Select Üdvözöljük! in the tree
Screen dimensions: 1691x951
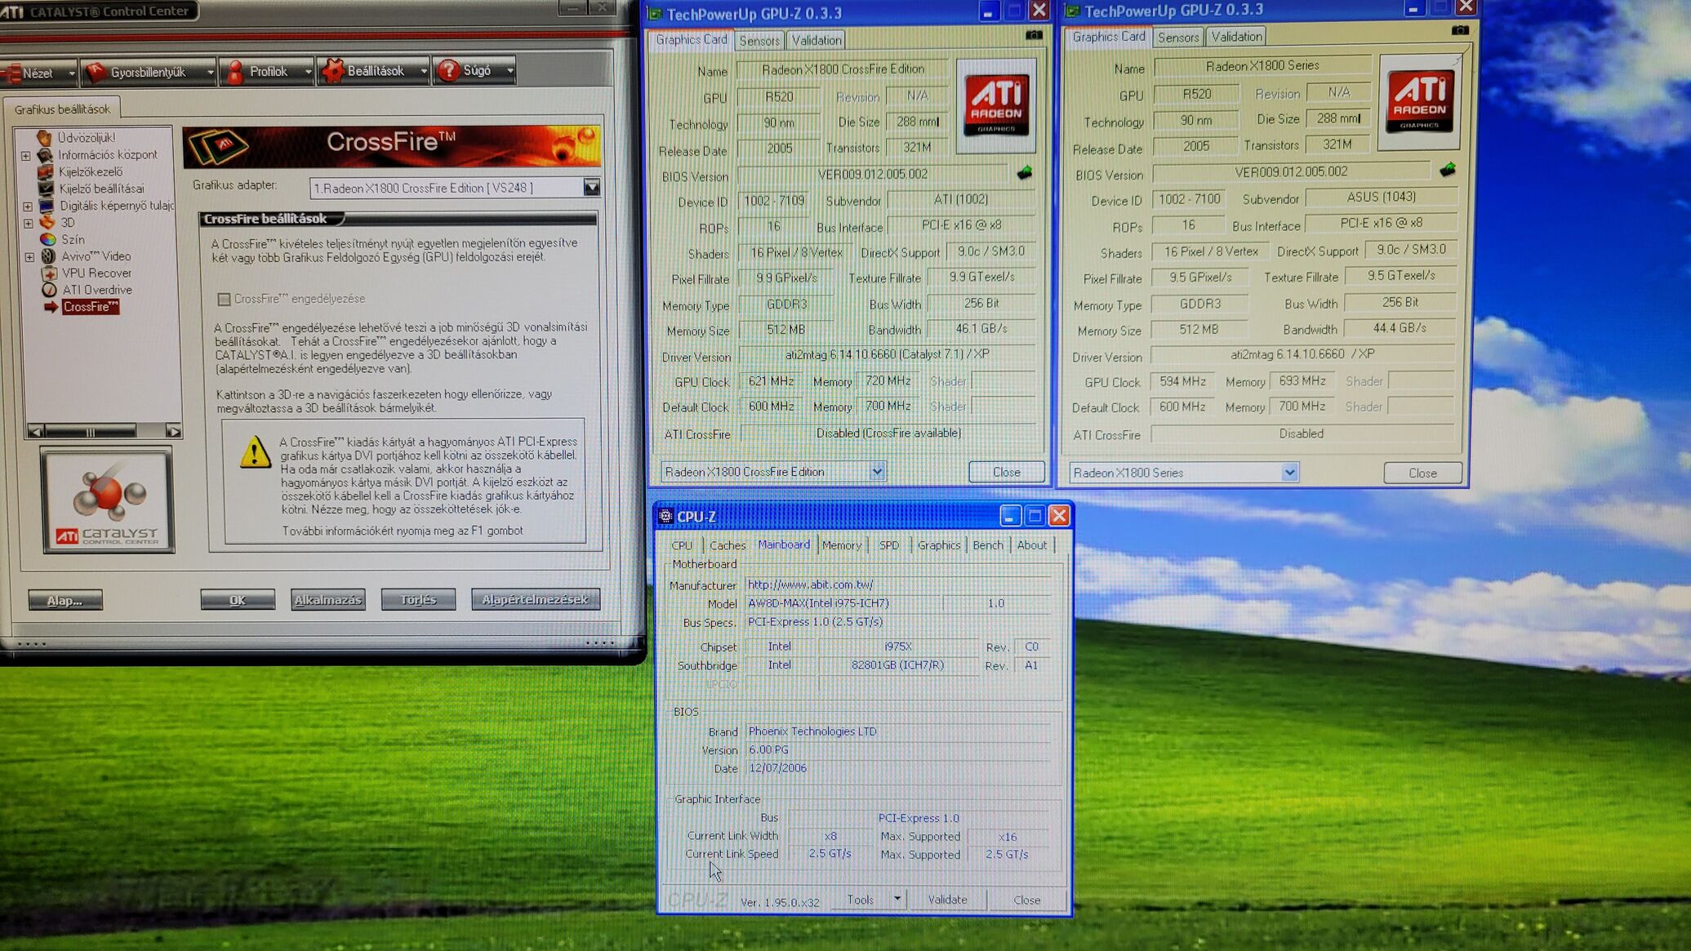[86, 137]
